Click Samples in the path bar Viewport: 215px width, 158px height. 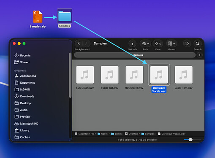[148, 134]
